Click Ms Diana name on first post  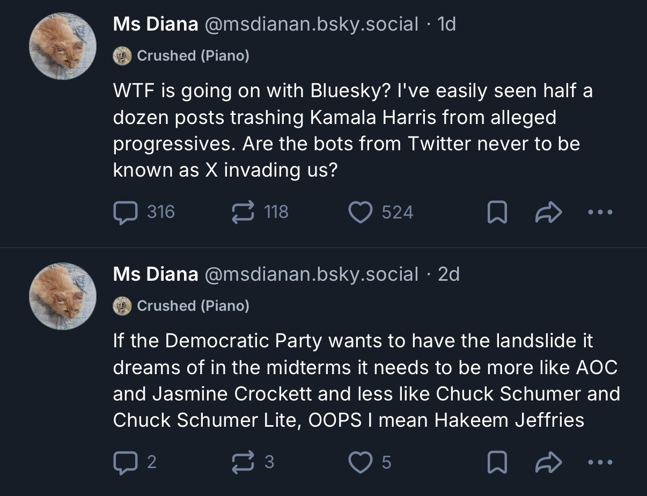click(155, 24)
